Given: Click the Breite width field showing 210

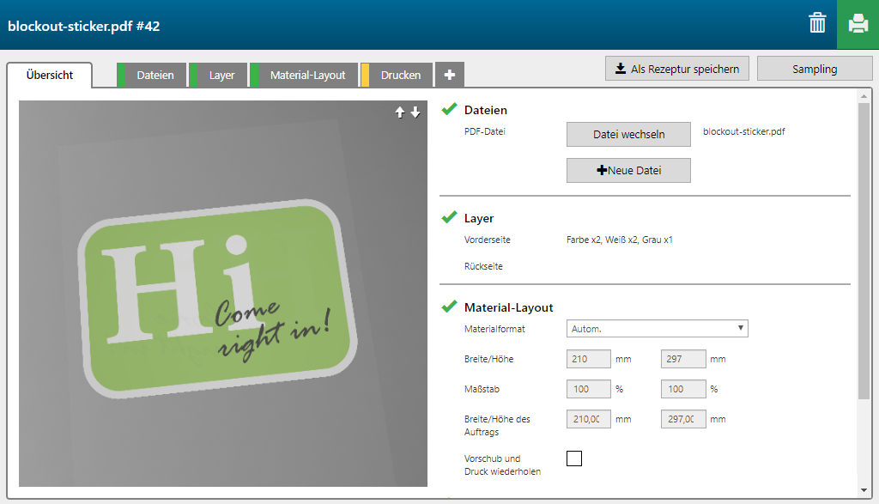Looking at the screenshot, I should pos(589,359).
